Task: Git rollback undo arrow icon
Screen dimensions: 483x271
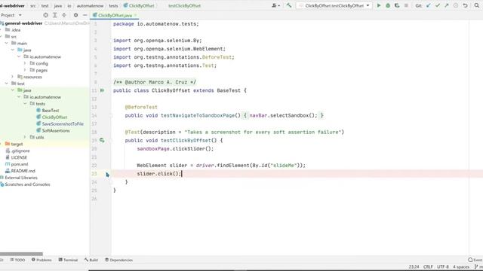Action: (x=465, y=5)
